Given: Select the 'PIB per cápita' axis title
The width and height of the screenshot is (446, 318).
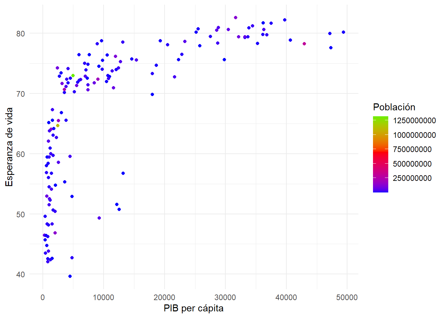Looking at the screenshot, I should (193, 308).
